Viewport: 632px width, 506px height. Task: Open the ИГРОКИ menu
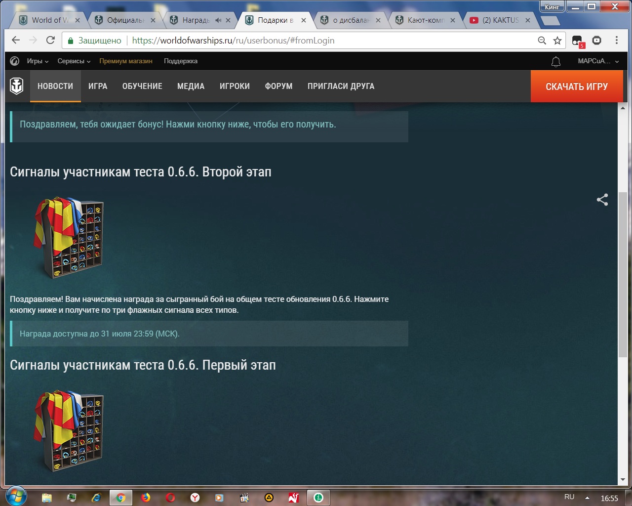tap(235, 86)
